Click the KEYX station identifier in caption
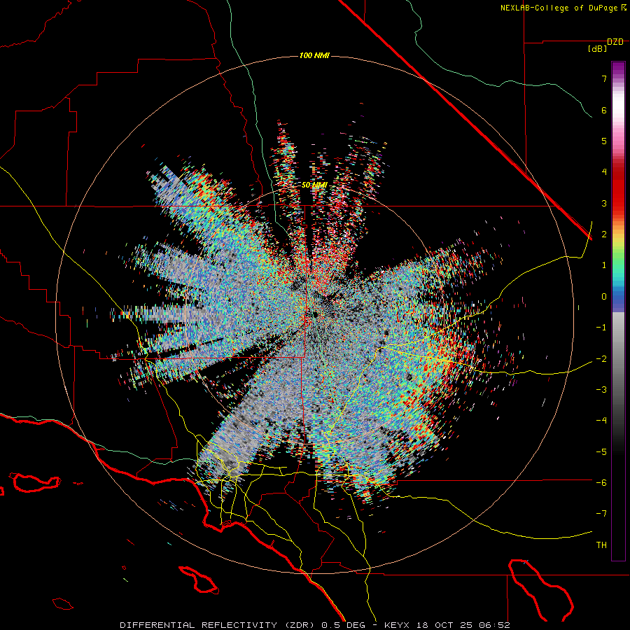This screenshot has height=630, width=630. point(397,625)
